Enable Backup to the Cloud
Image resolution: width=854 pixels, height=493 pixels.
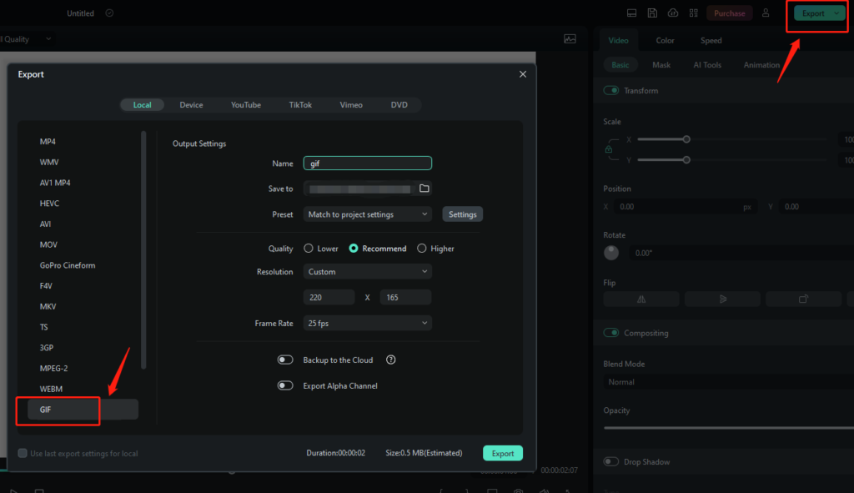285,360
